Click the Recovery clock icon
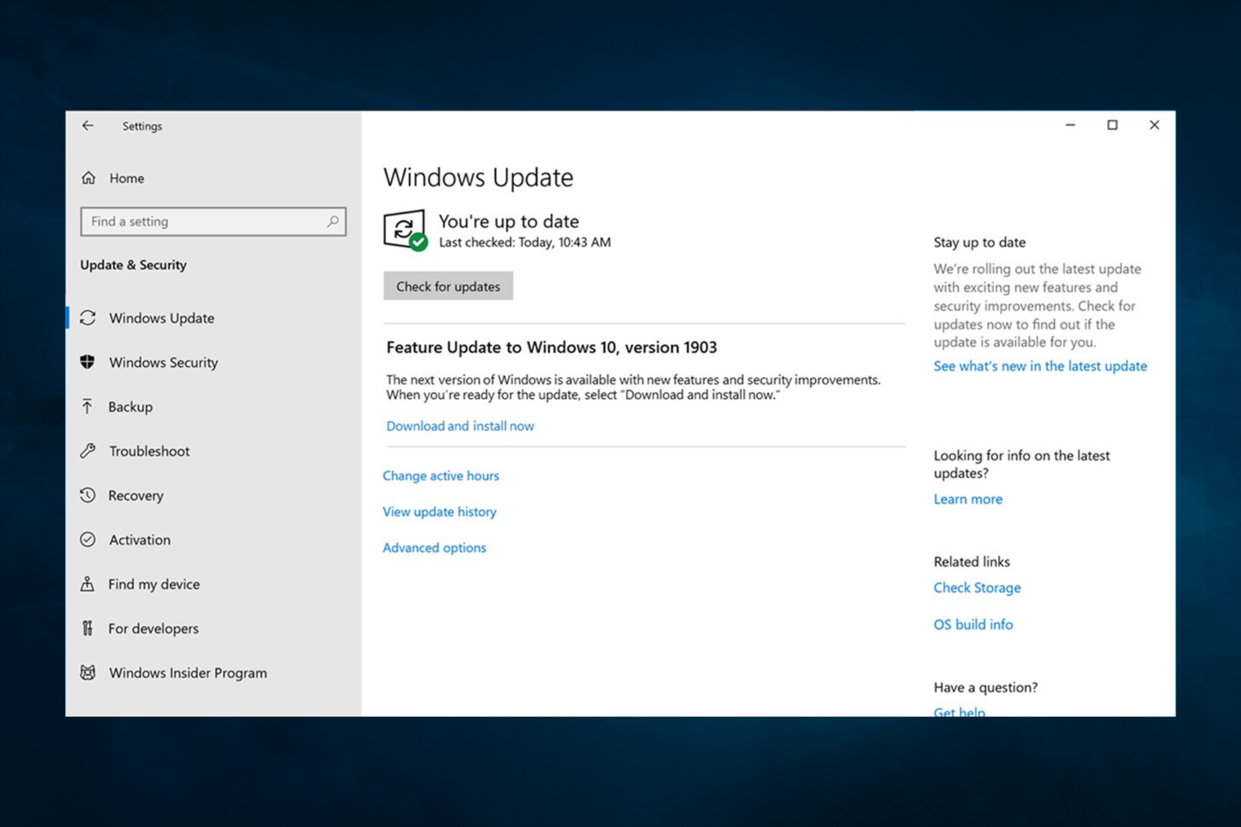The width and height of the screenshot is (1241, 827). click(x=88, y=495)
